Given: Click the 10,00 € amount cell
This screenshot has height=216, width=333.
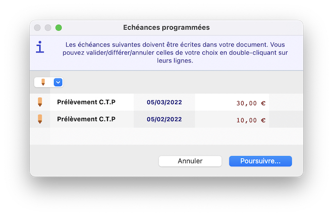Looking at the screenshot, I should click(250, 120).
